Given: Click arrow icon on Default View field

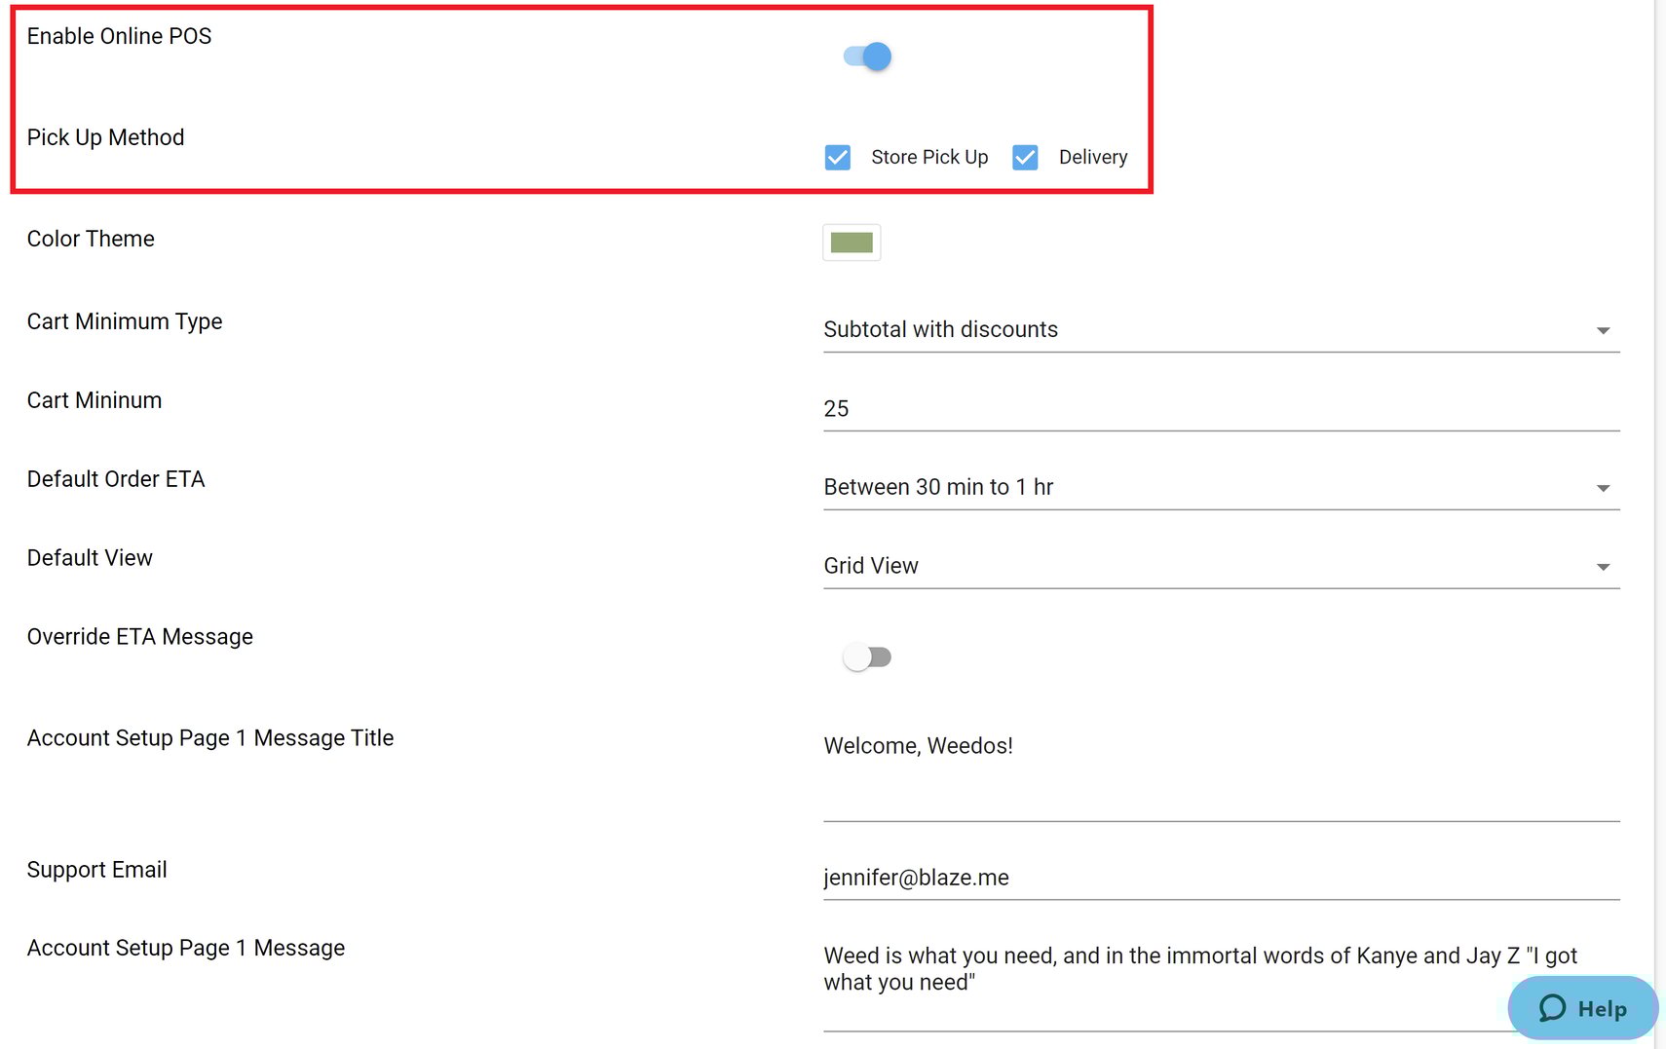Looking at the screenshot, I should click(1603, 567).
